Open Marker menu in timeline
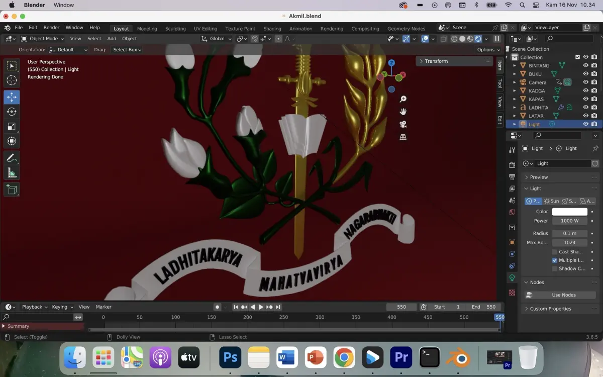Screen dimensions: 603x377 coord(104,307)
